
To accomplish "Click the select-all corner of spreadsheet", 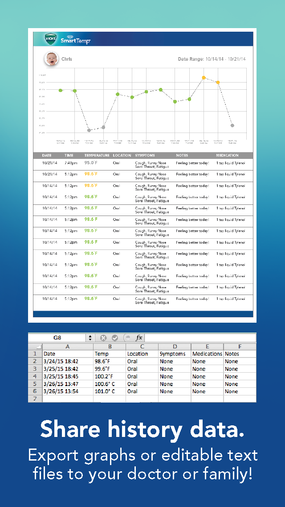I will pos(35,347).
